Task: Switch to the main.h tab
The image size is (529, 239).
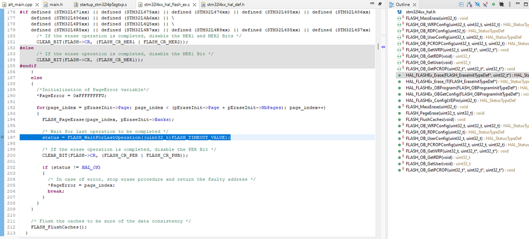Action: [x=56, y=5]
